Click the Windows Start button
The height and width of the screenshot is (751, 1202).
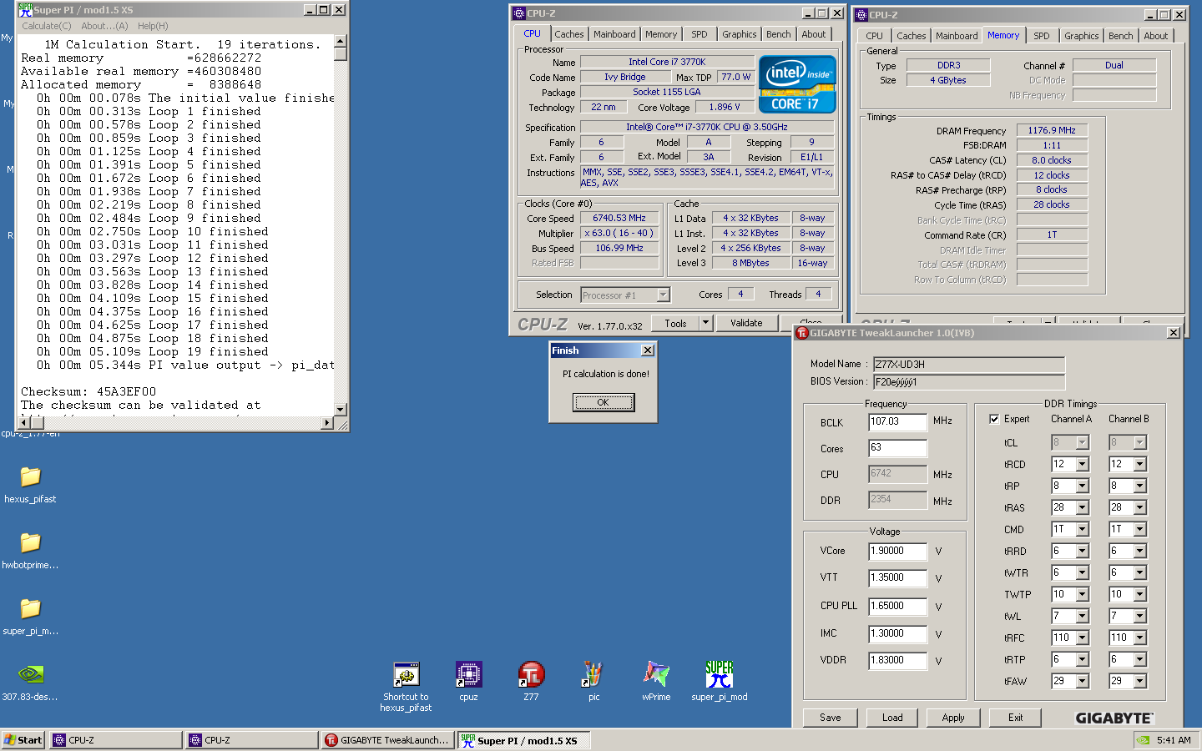[x=23, y=740]
